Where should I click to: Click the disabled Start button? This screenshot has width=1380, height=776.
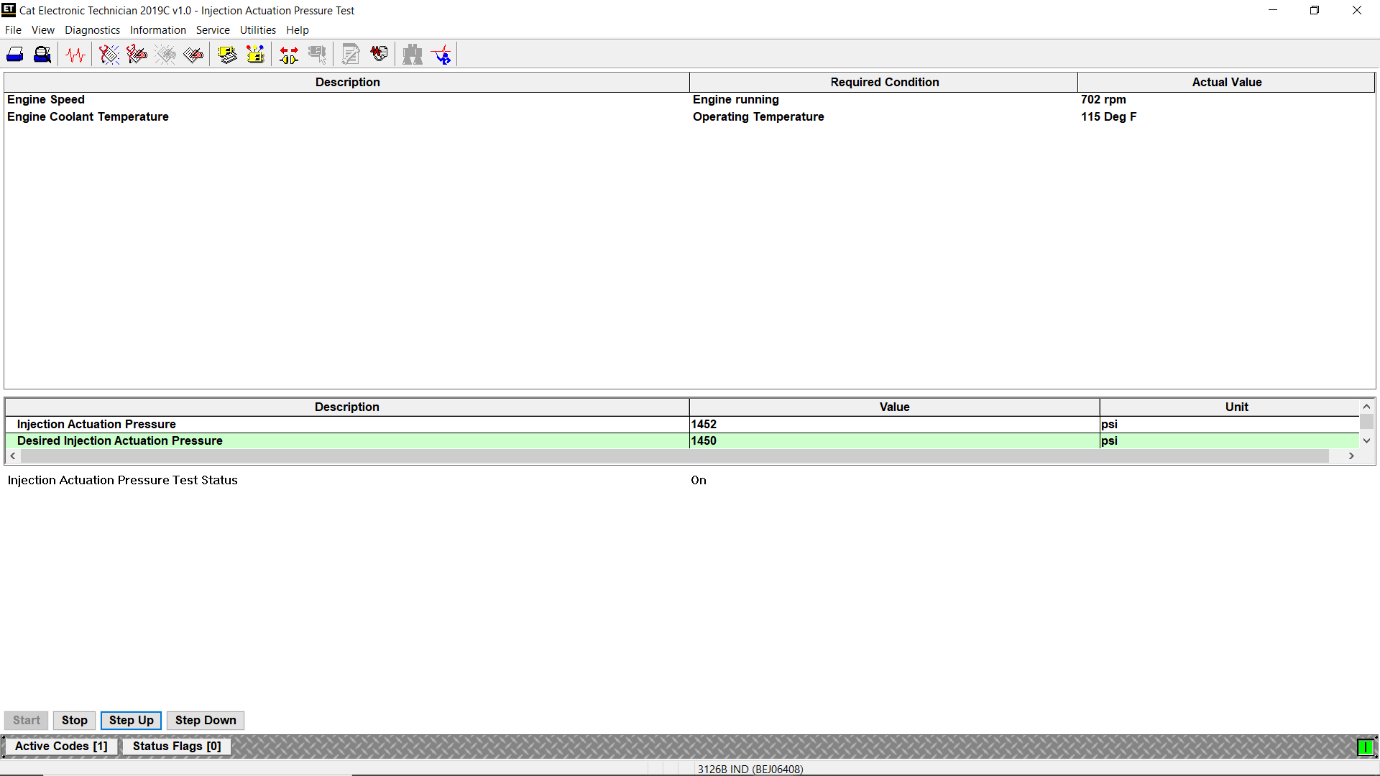(27, 721)
